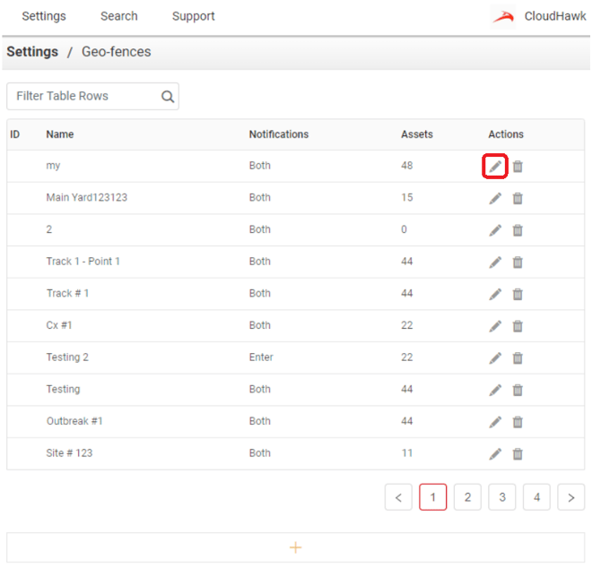Viewport: 601px width, 568px height.
Task: Click the search magnifier icon in filter box
Action: [x=168, y=97]
